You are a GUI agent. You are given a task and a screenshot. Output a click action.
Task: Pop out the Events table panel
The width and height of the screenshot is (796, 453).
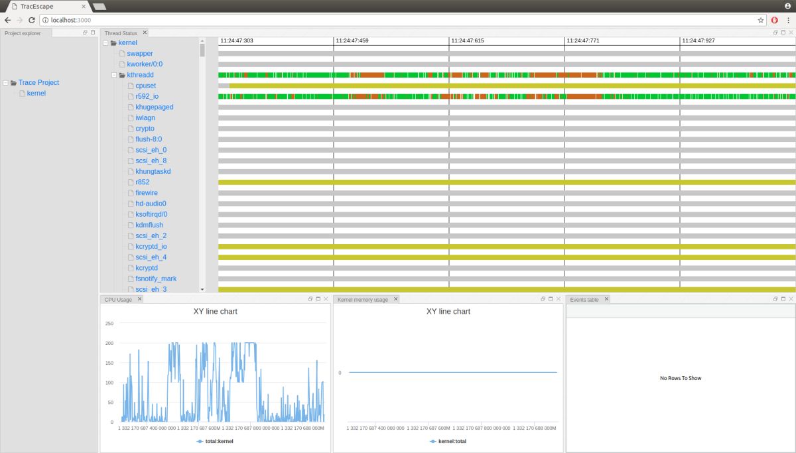click(775, 299)
